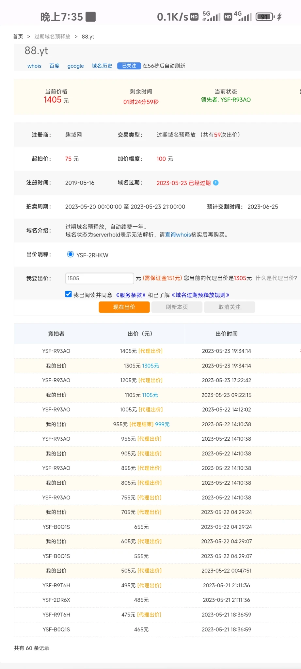
Task: Tap the charging bolt icon
Action: 279,17
